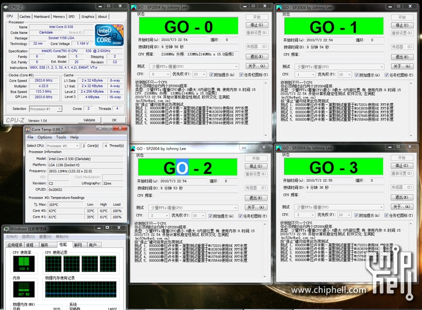Toggle the 附加提示 checkbox in GO-2 window

[x=211, y=215]
